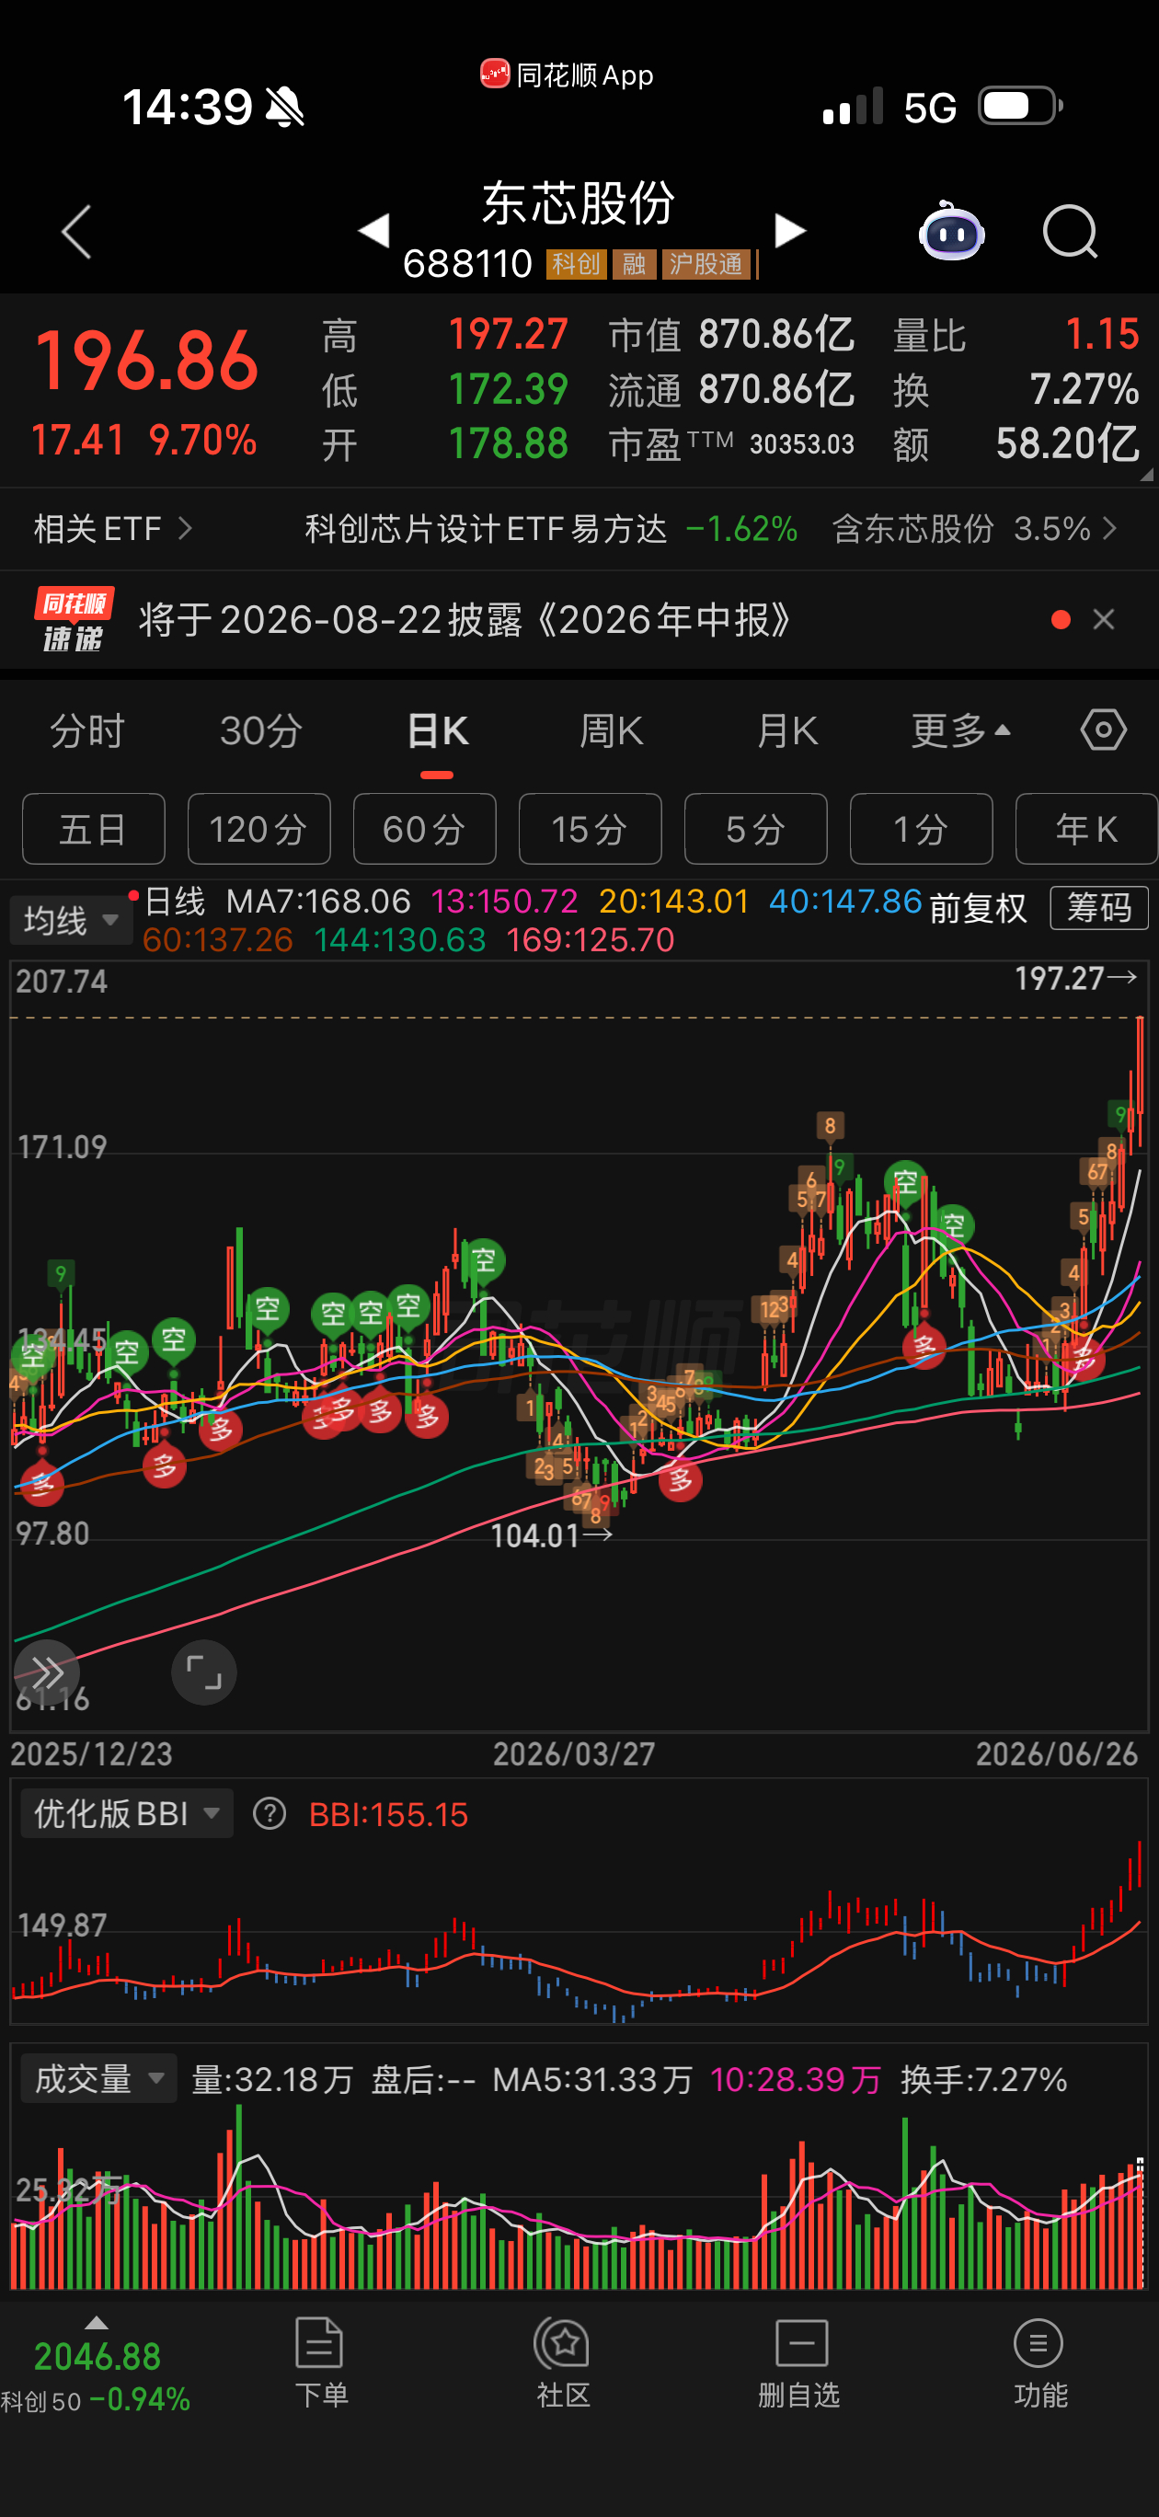Switch to 月K chart tab
The image size is (1159, 2517).
click(x=786, y=730)
